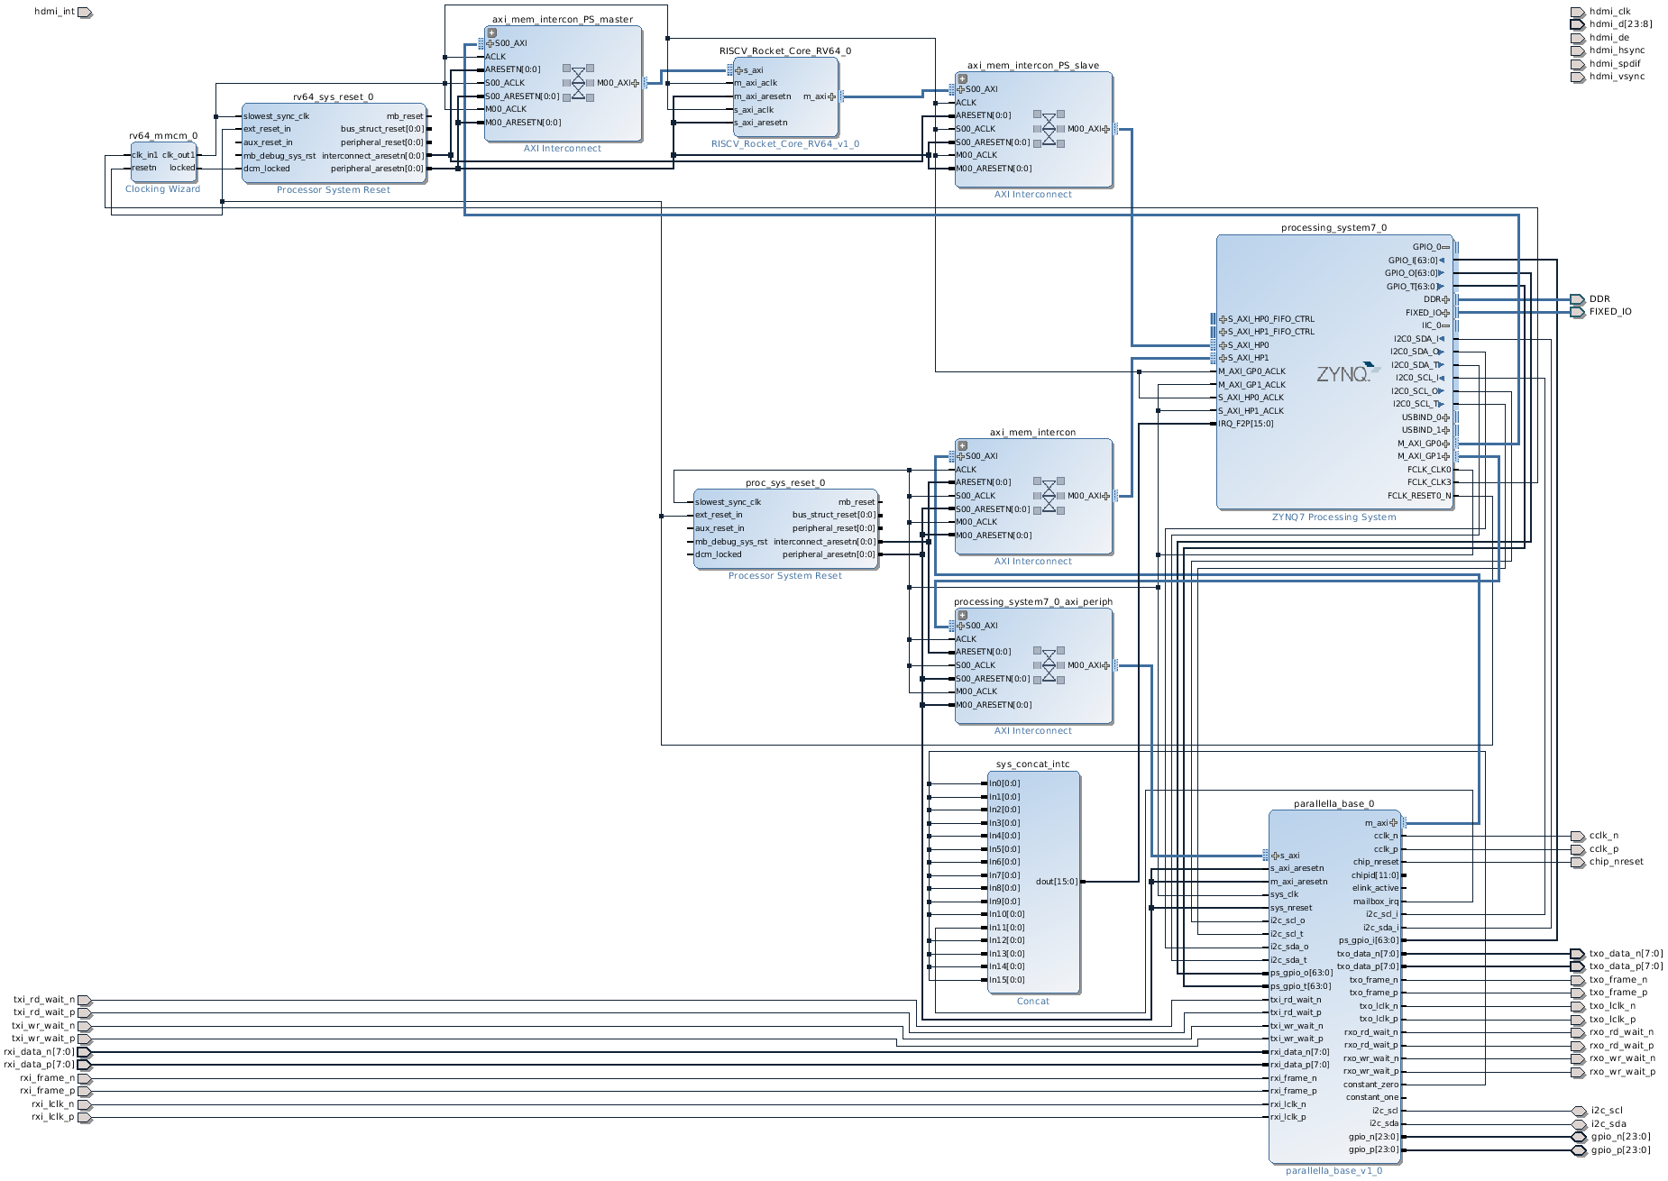Expand the axi_mem_intercon_PS_master block hierarchy
This screenshot has width=1668, height=1181.
(x=492, y=33)
